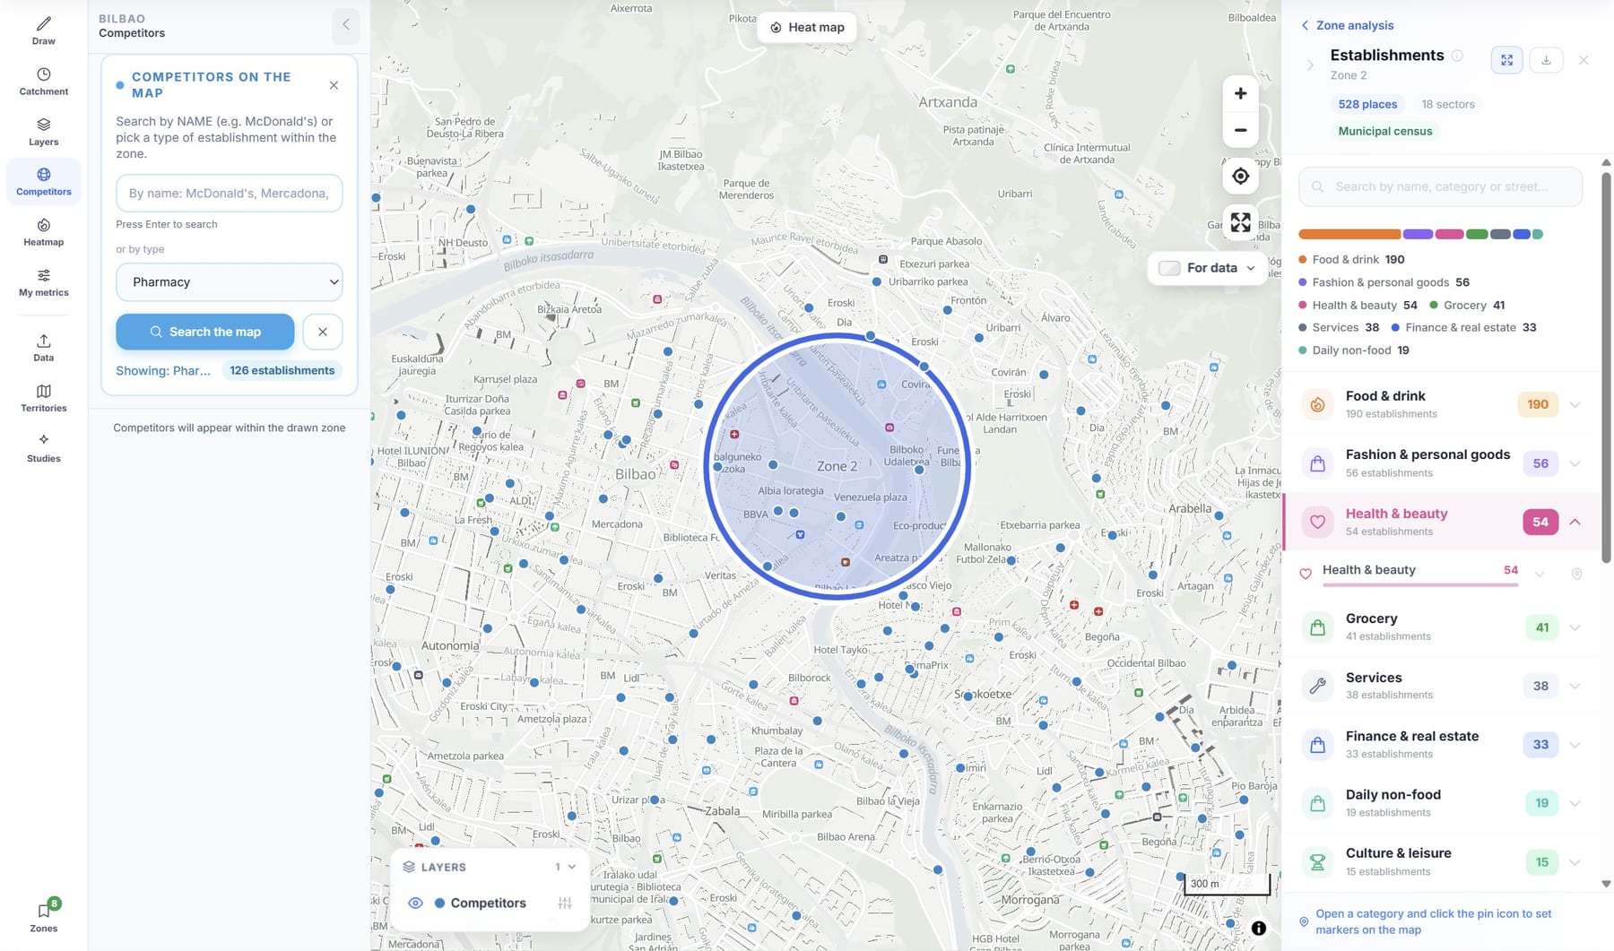Go back to Zone analysis
The width and height of the screenshot is (1614, 951).
pos(1348,25)
